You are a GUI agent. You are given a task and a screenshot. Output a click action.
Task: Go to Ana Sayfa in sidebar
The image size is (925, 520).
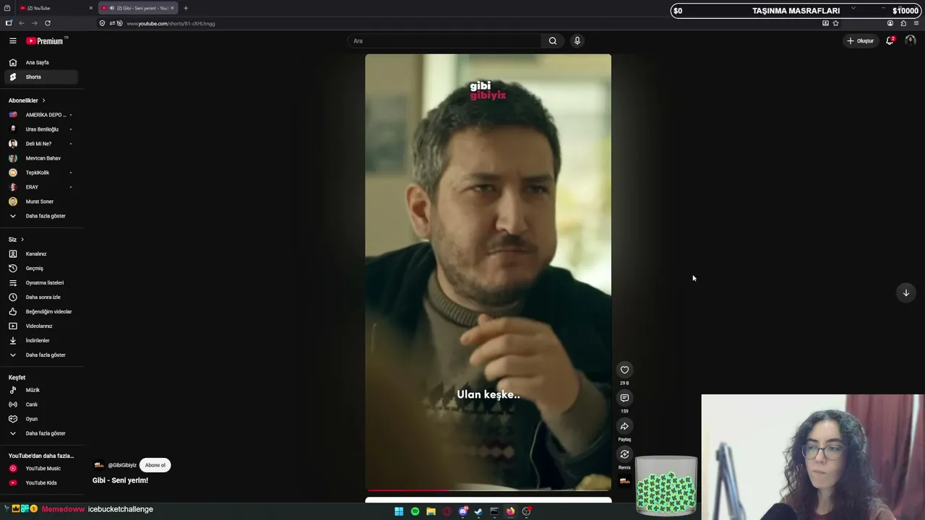(40, 63)
